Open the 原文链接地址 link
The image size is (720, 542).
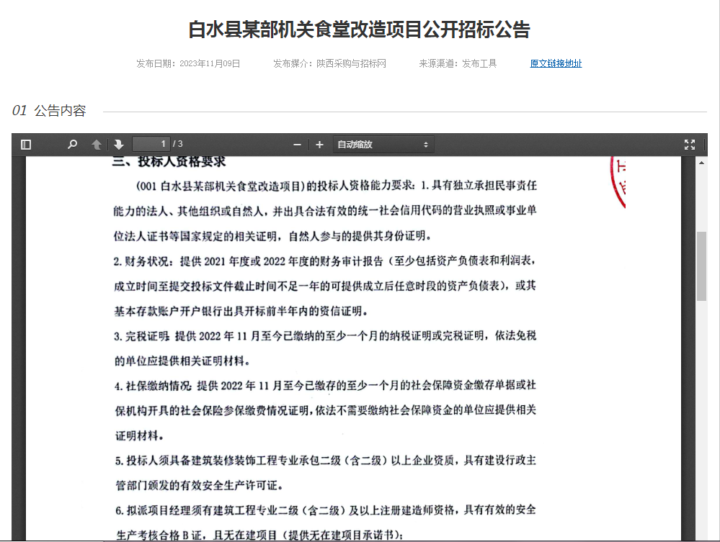(x=556, y=63)
